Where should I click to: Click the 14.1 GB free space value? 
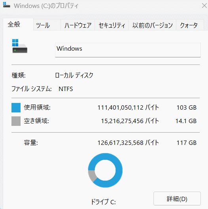tap(186, 121)
